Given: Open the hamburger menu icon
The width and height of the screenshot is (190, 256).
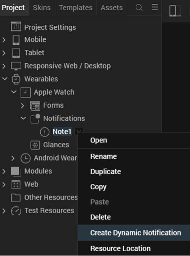Looking at the screenshot, I should tap(155, 7).
